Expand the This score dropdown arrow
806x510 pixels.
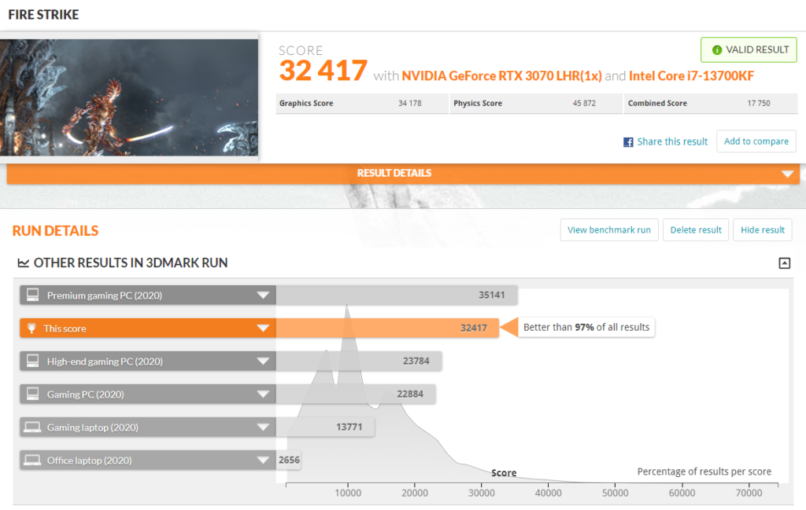click(263, 328)
